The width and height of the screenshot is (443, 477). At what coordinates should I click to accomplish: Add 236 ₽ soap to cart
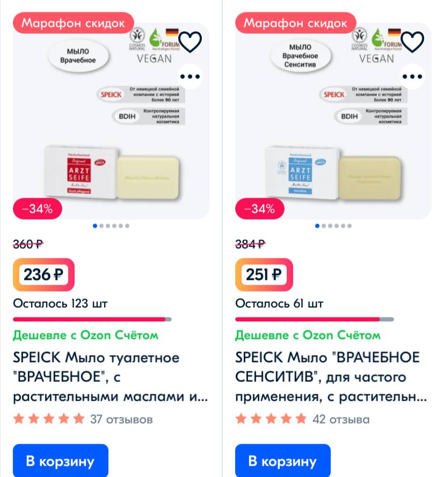click(x=61, y=460)
